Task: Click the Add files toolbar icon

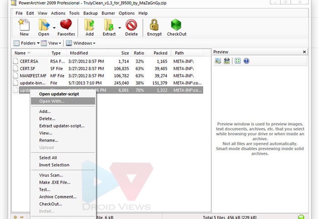Action: pos(89,25)
